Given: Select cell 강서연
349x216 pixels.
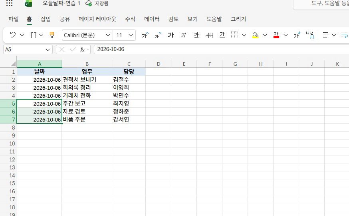Looking at the screenshot, I should point(129,120).
